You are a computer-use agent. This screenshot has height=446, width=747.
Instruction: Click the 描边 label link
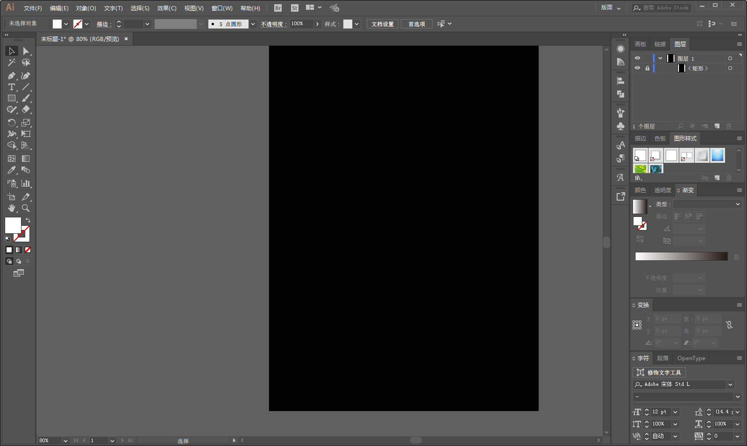click(x=104, y=24)
